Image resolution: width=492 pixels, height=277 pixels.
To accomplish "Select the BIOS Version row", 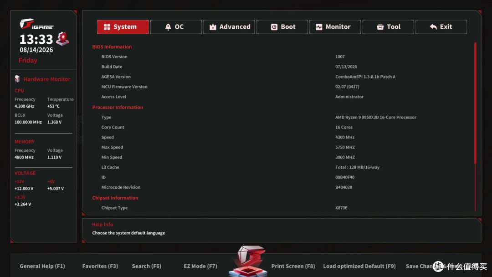I will (x=282, y=57).
